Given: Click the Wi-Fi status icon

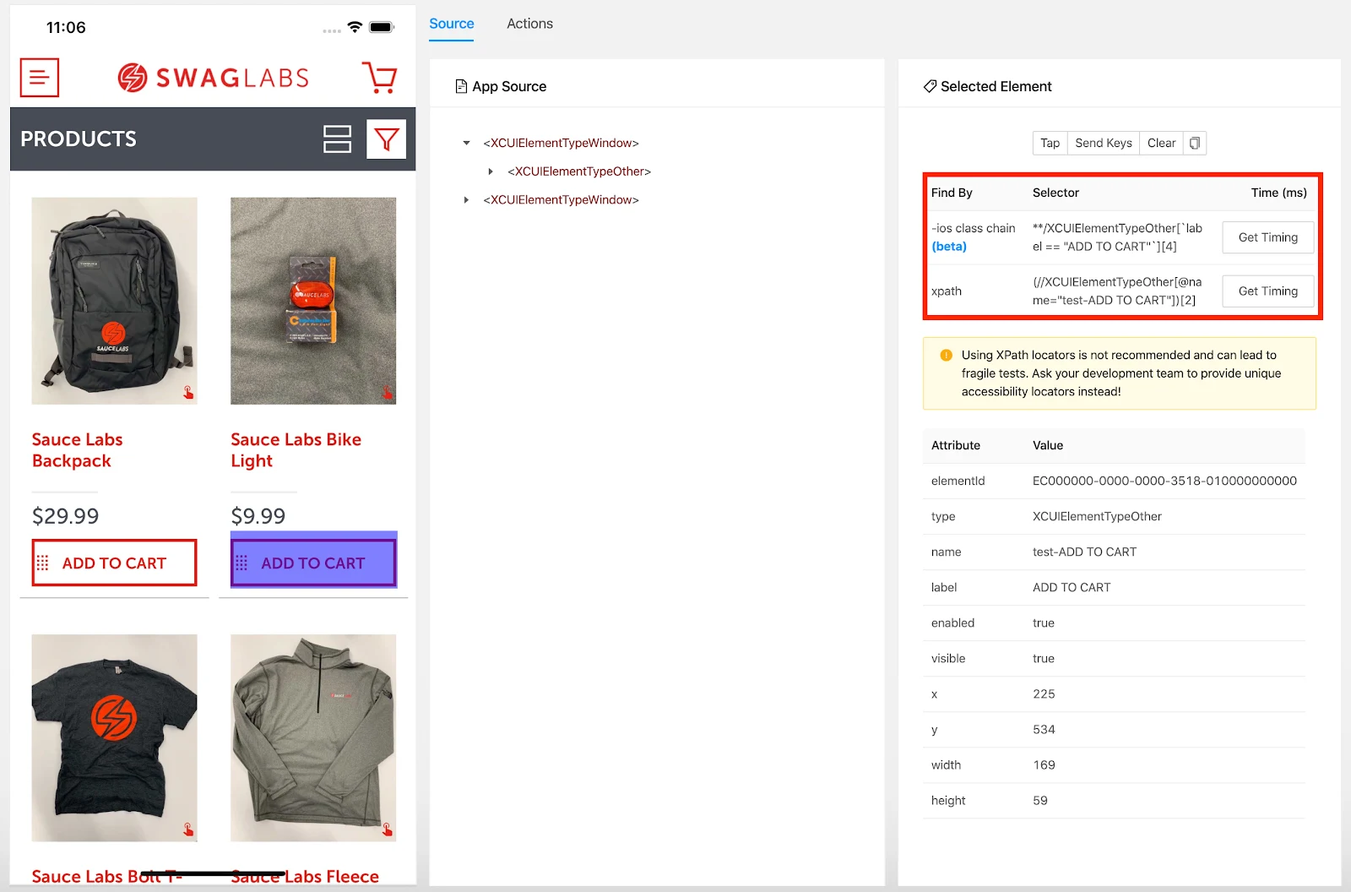Looking at the screenshot, I should tap(355, 27).
